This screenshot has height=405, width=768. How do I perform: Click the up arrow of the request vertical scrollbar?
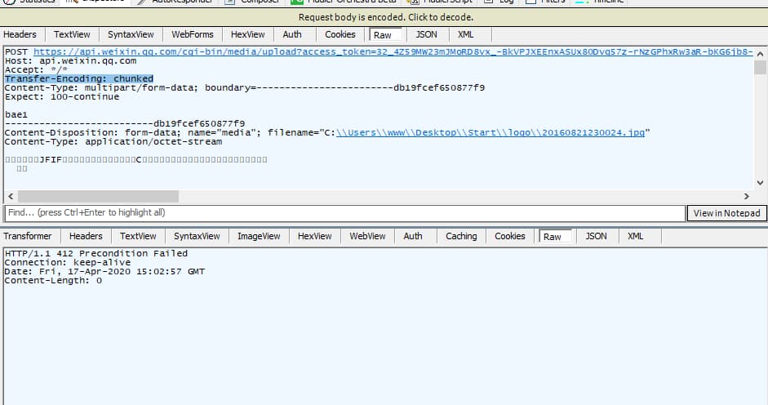(x=761, y=54)
